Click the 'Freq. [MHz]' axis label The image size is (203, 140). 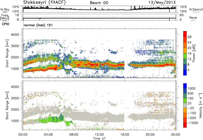click(5, 17)
